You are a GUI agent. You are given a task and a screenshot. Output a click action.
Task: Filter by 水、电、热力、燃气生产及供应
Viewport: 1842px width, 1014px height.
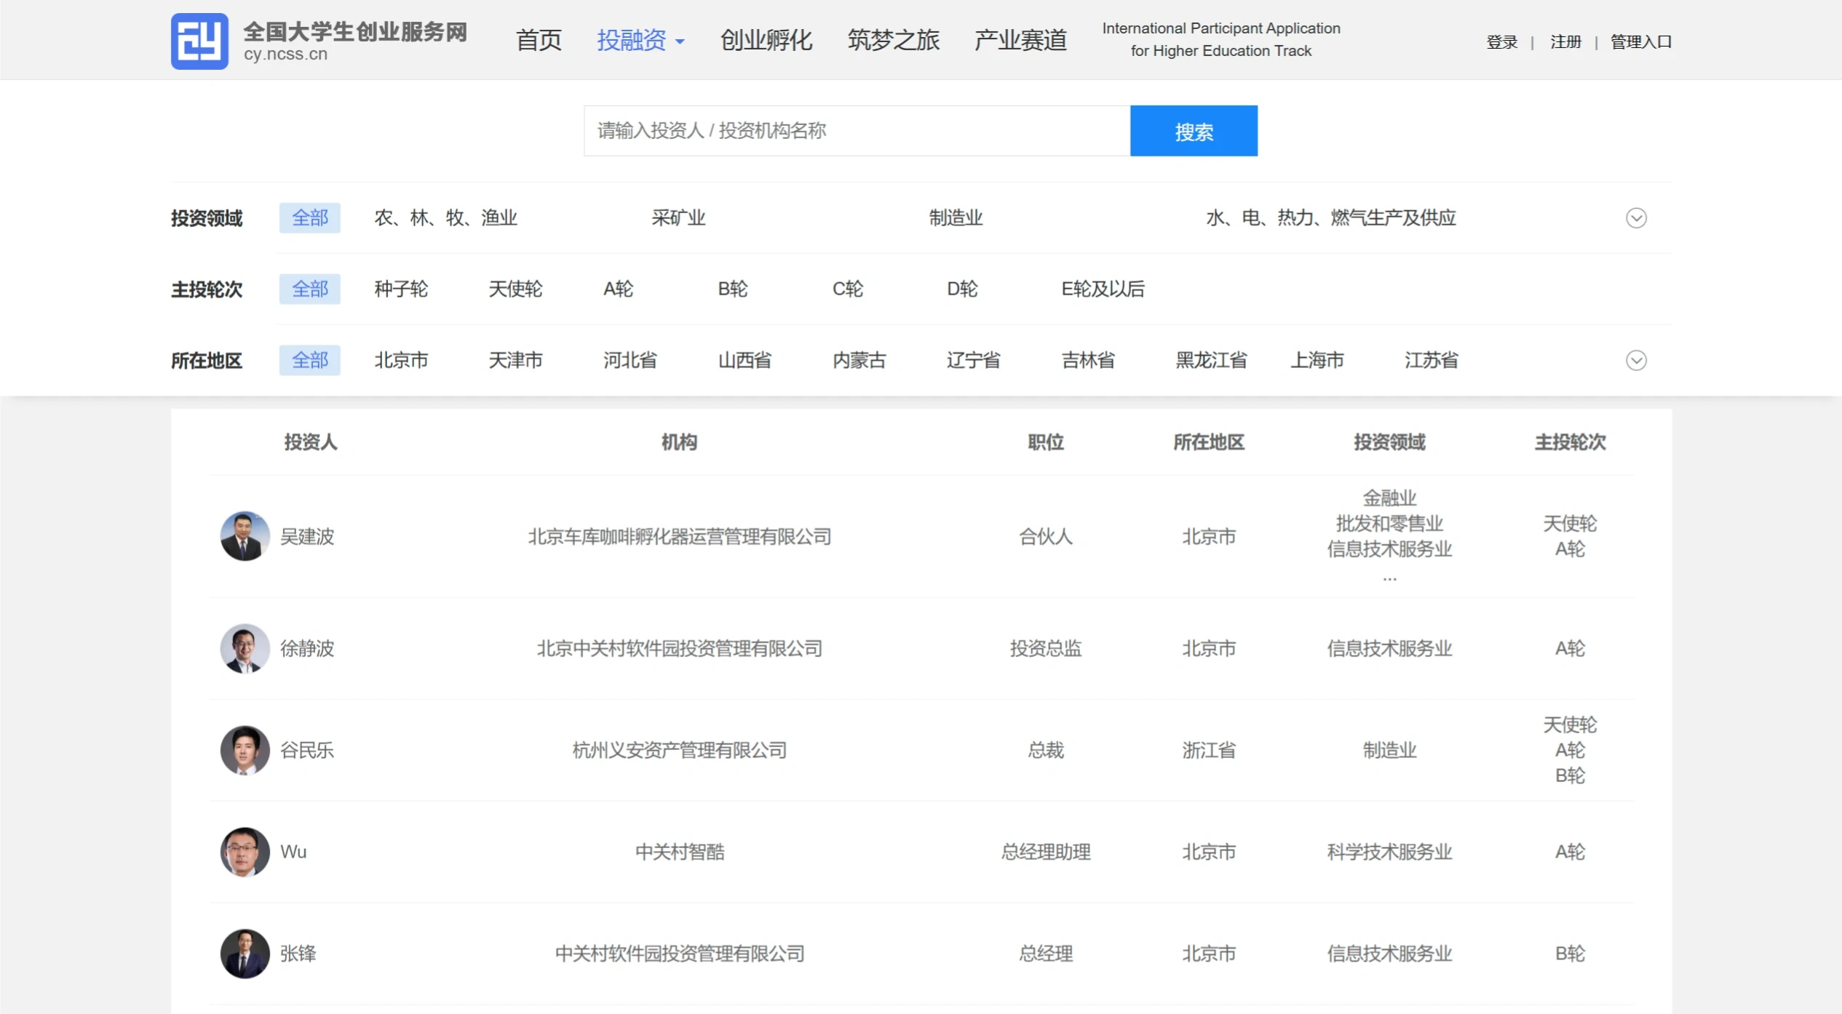point(1331,218)
